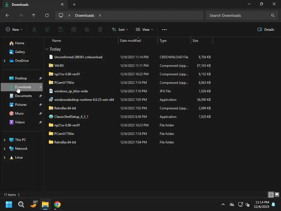281x211 pixels.
Task: Expand Linux tree node
Action: (x=4, y=157)
